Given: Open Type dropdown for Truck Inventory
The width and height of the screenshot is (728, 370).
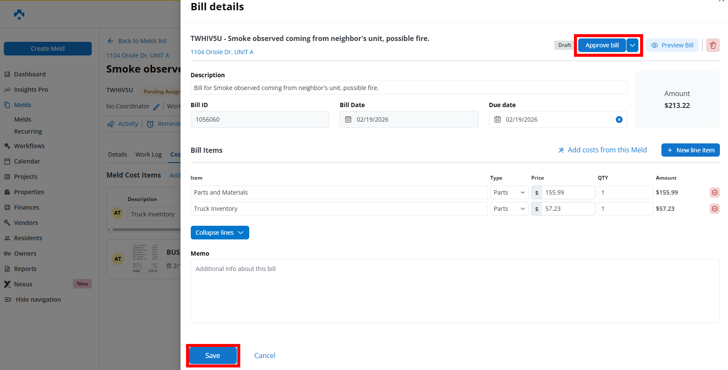Looking at the screenshot, I should (509, 209).
